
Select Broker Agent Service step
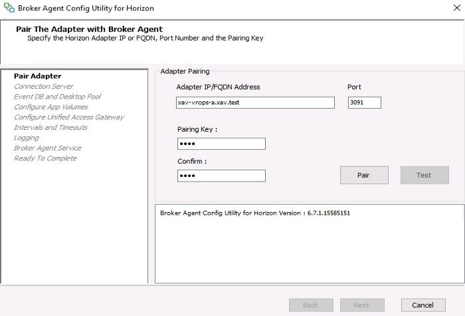(x=47, y=148)
